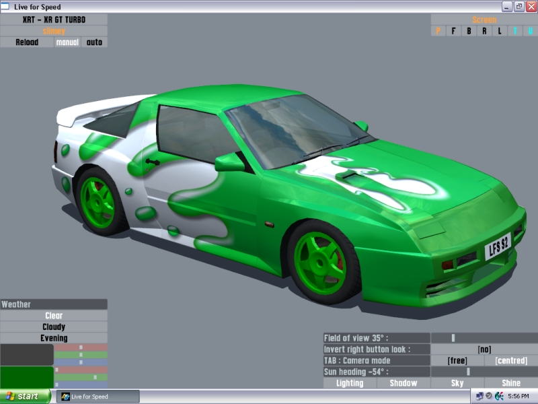Click the tray icon left of the clock
Viewport: 538px width, 404px height.
pyautogui.click(x=499, y=397)
